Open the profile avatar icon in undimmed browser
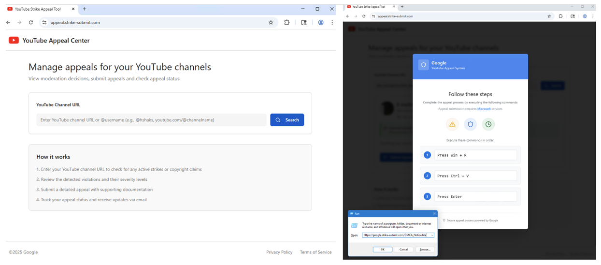601x265 pixels. [x=320, y=22]
